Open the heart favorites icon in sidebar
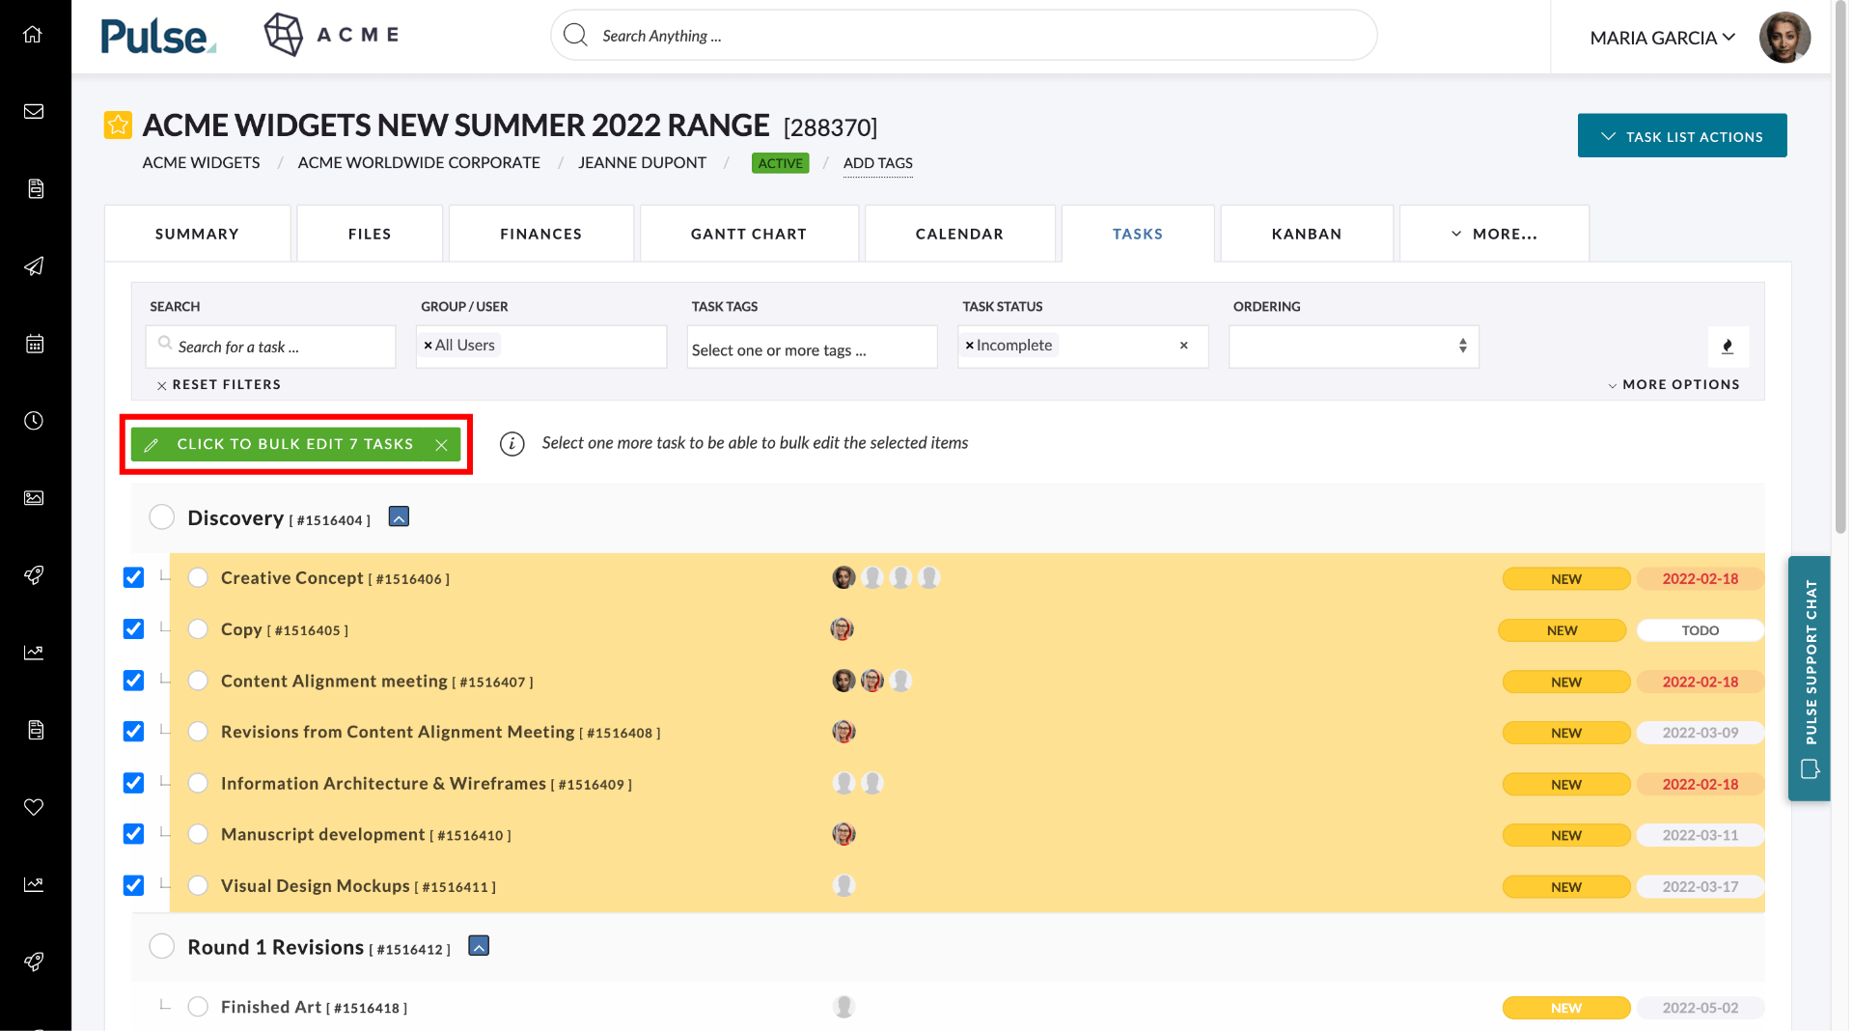This screenshot has height=1031, width=1853. [34, 807]
